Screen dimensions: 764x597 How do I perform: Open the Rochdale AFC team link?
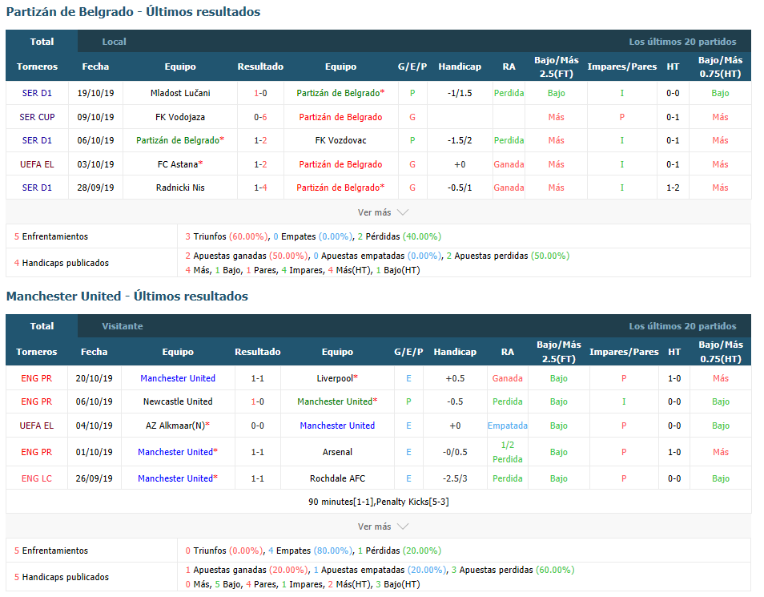[337, 478]
